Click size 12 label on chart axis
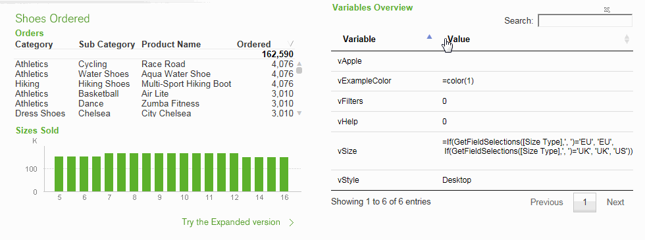This screenshot has height=240, width=645. pos(234,198)
